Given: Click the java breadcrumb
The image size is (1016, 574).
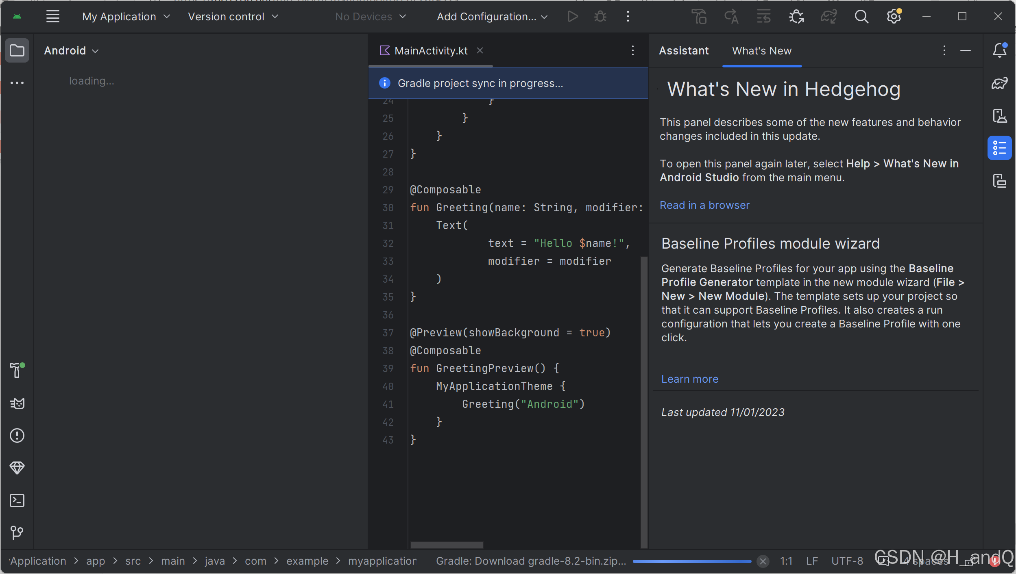Looking at the screenshot, I should (x=215, y=561).
